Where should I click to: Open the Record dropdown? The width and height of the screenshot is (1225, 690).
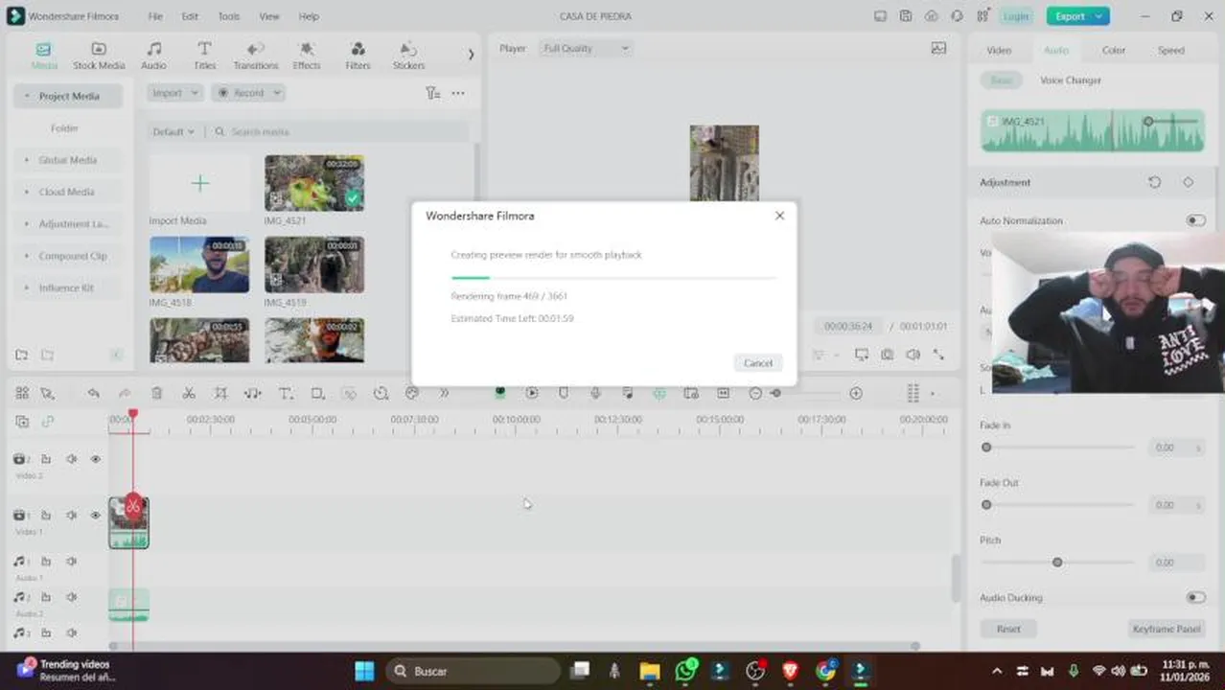[x=248, y=93]
